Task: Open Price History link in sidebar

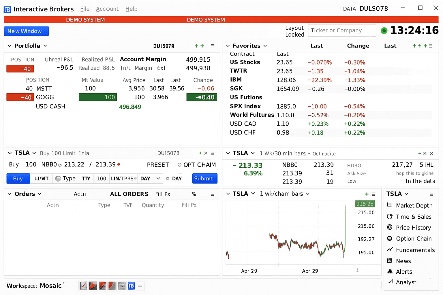Action: [x=413, y=228]
